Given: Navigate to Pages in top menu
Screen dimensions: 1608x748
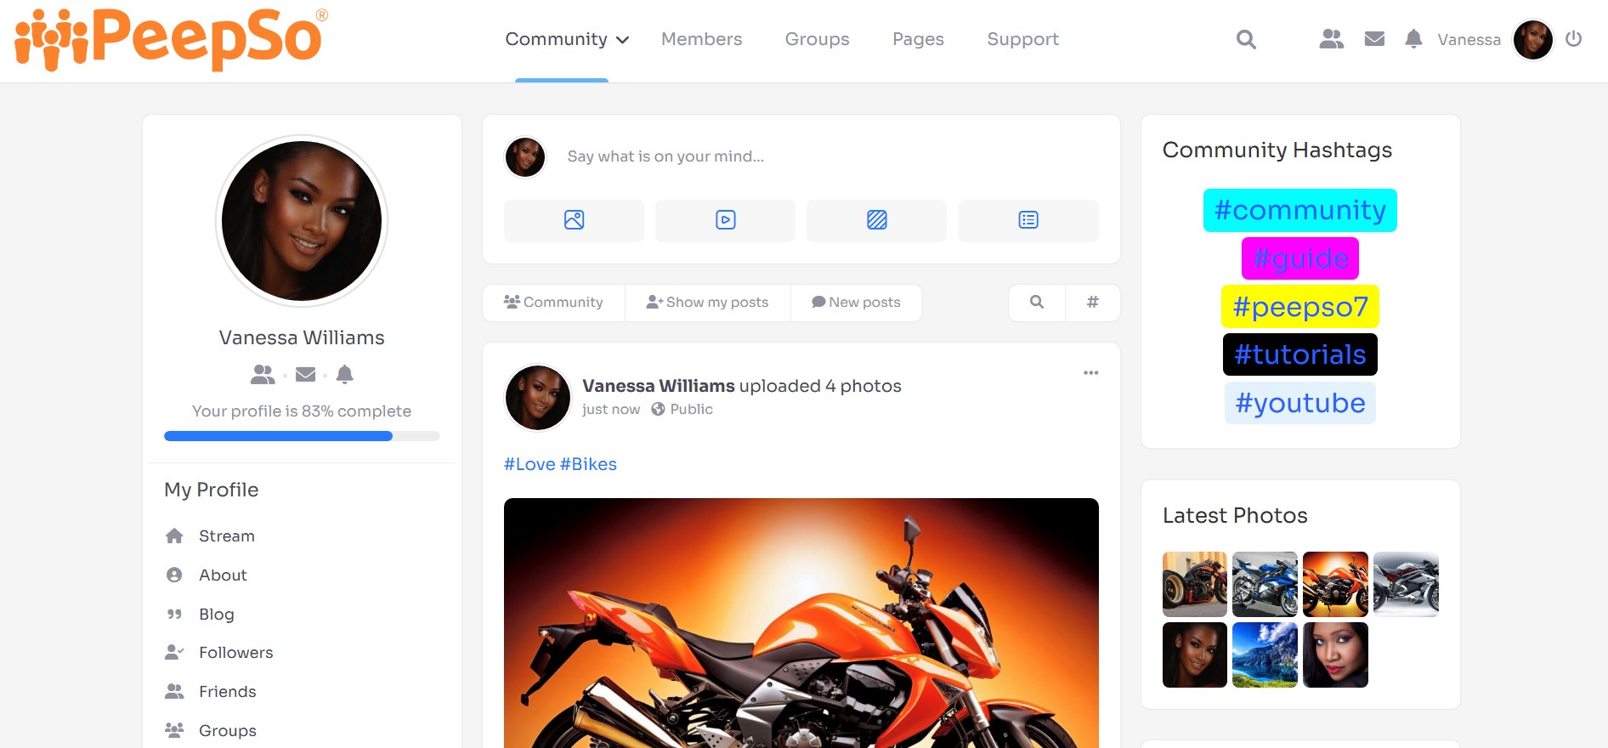Looking at the screenshot, I should (x=918, y=39).
